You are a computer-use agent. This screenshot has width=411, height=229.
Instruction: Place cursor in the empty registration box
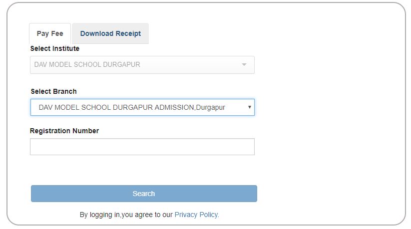[x=142, y=147]
